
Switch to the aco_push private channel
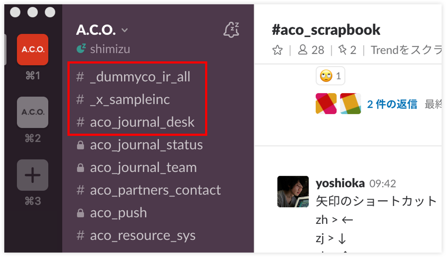point(118,213)
